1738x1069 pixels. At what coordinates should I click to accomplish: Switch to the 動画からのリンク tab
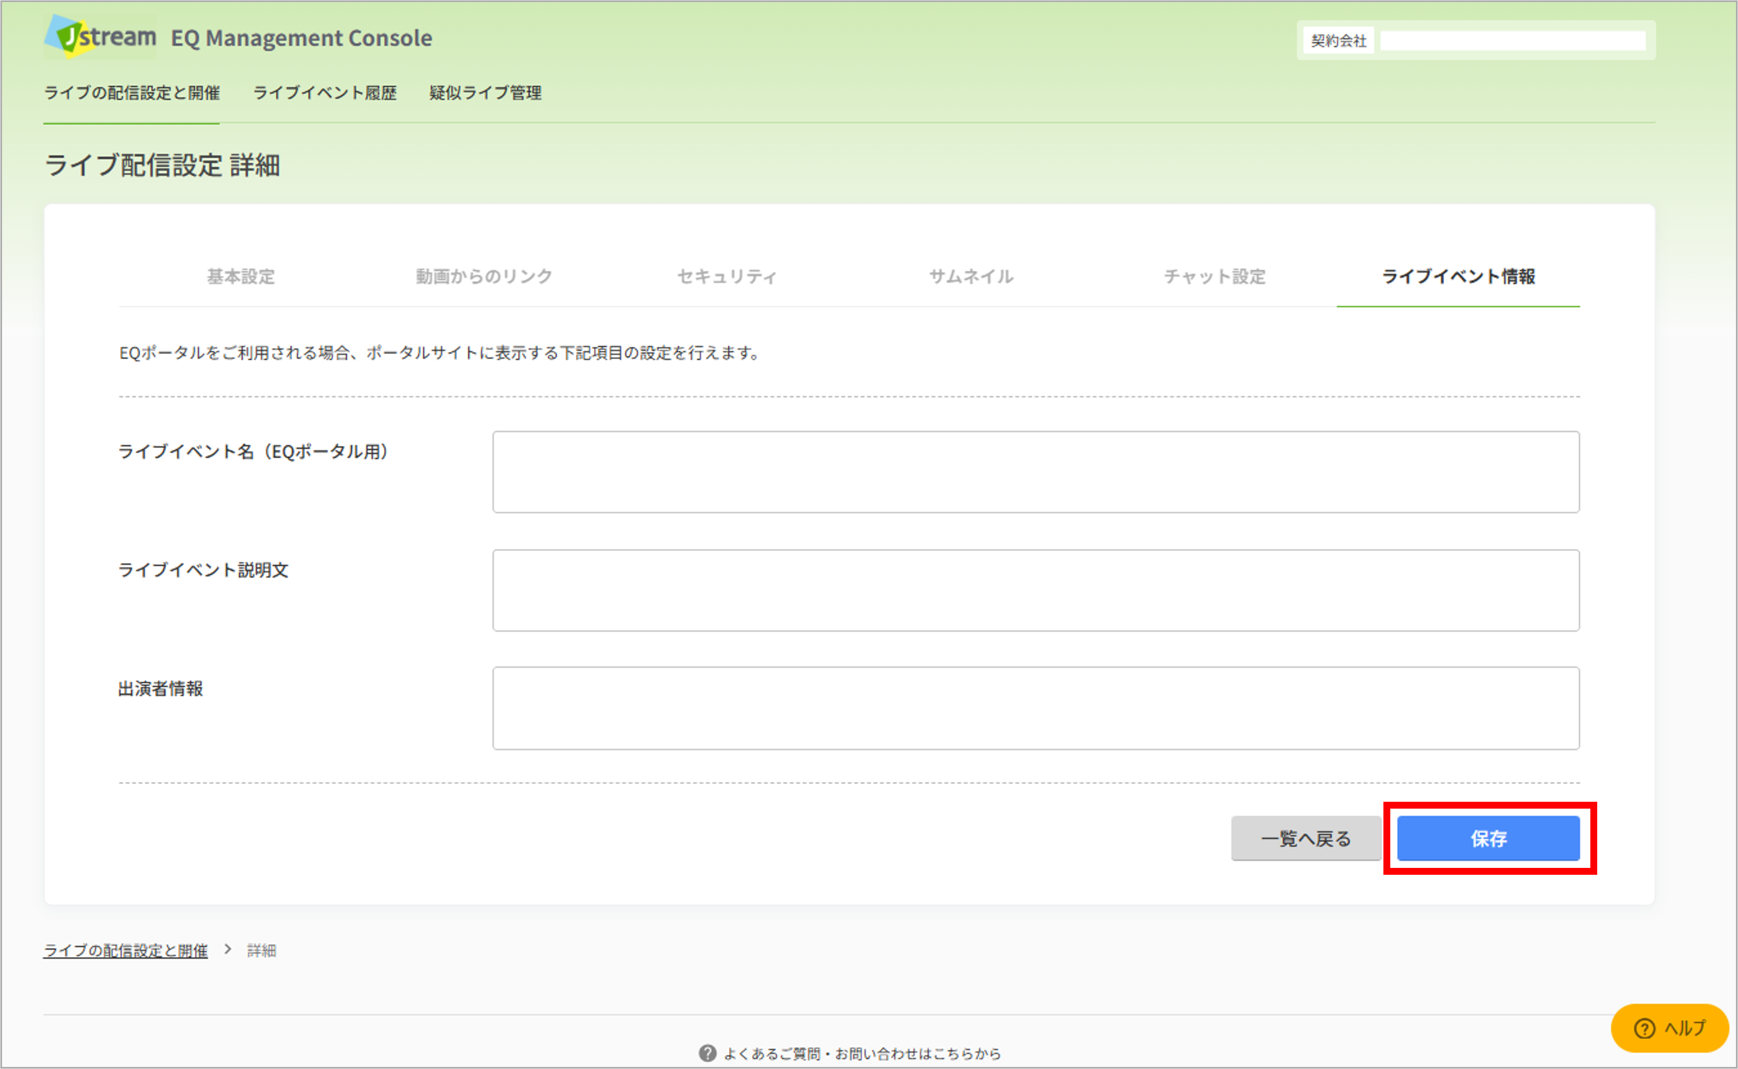click(484, 276)
